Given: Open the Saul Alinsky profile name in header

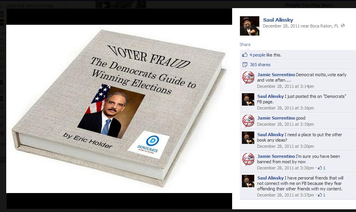Looking at the screenshot, I should point(278,20).
